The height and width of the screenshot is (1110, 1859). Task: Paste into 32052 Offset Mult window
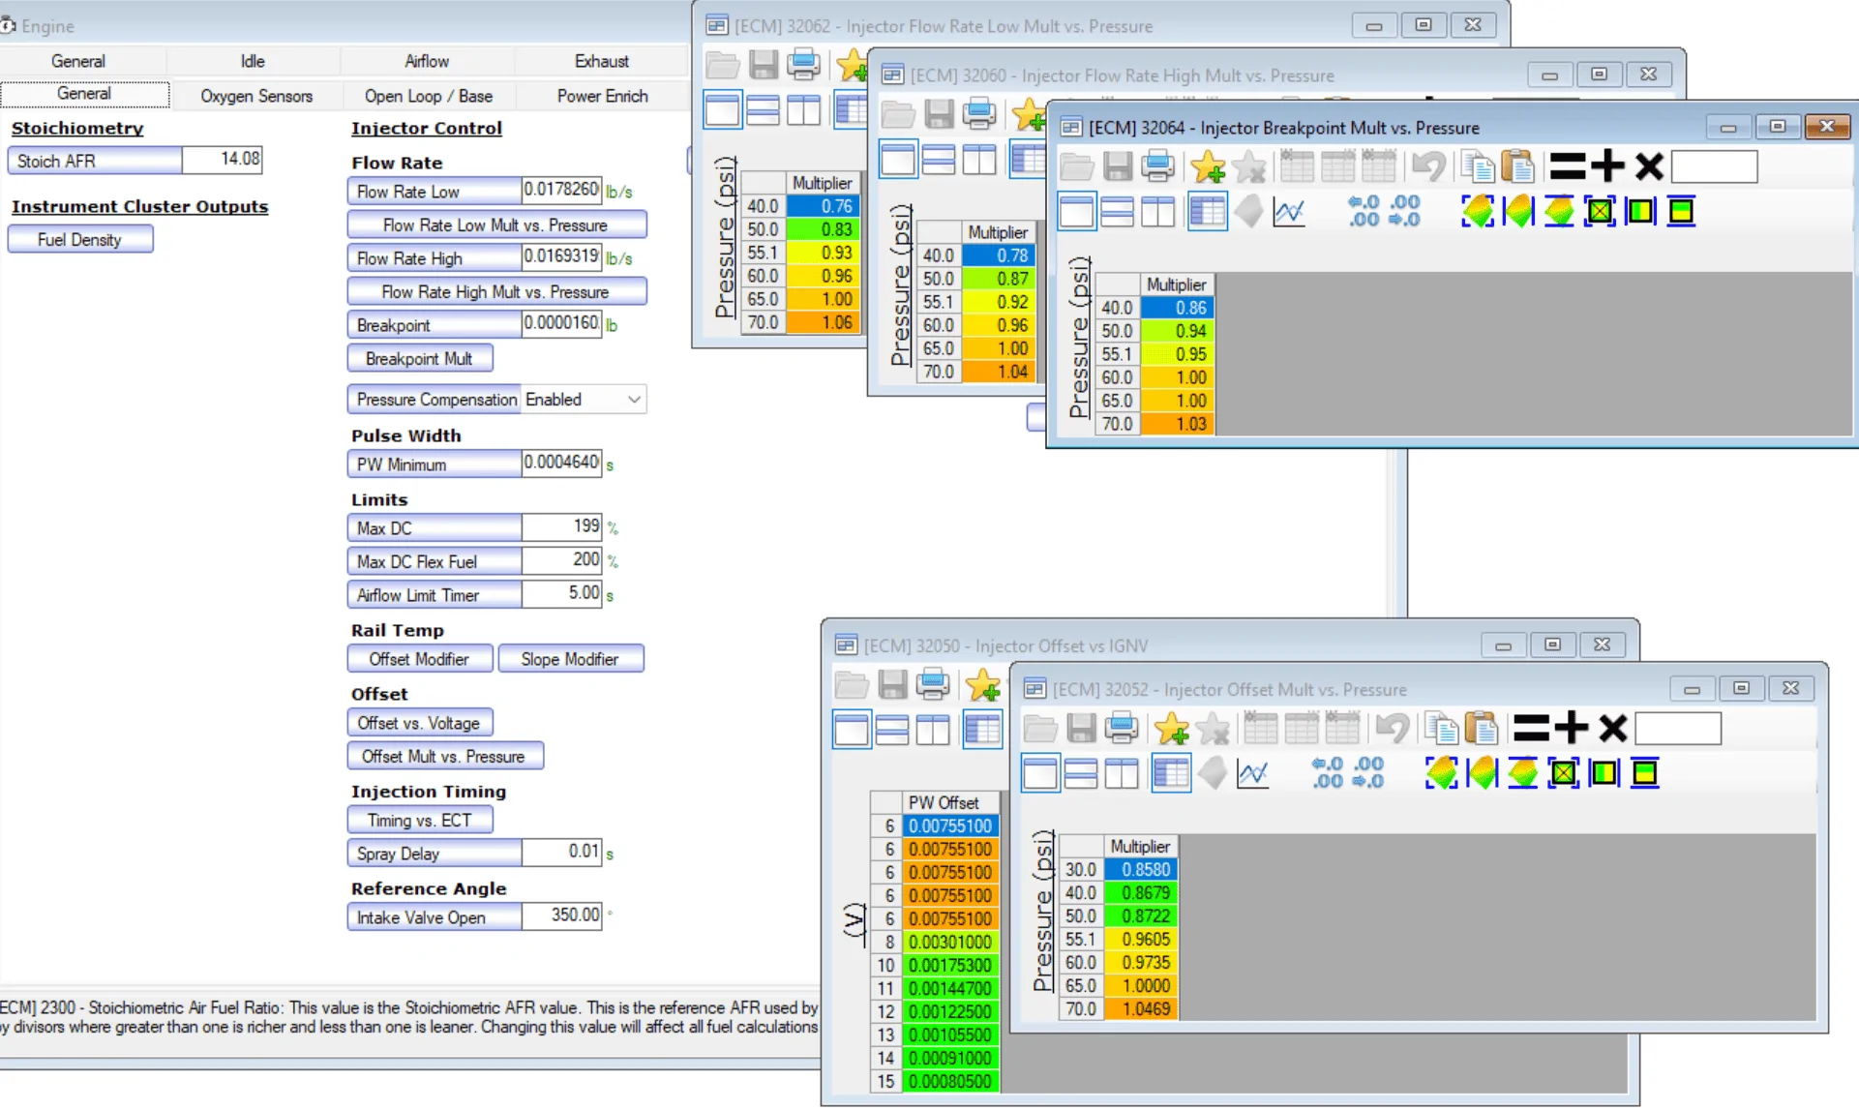tap(1482, 728)
